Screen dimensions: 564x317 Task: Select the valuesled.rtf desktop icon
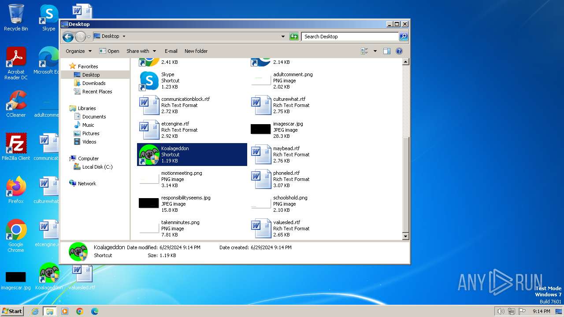click(x=82, y=276)
